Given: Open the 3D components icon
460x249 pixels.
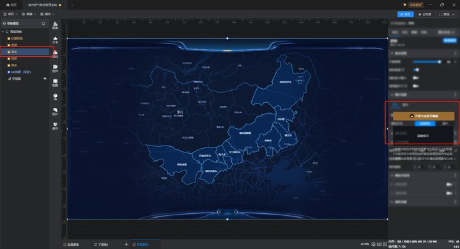Looking at the screenshot, I should [55, 97].
